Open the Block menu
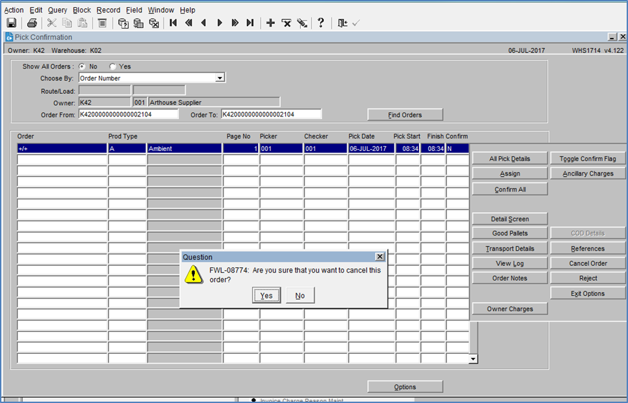 (82, 10)
